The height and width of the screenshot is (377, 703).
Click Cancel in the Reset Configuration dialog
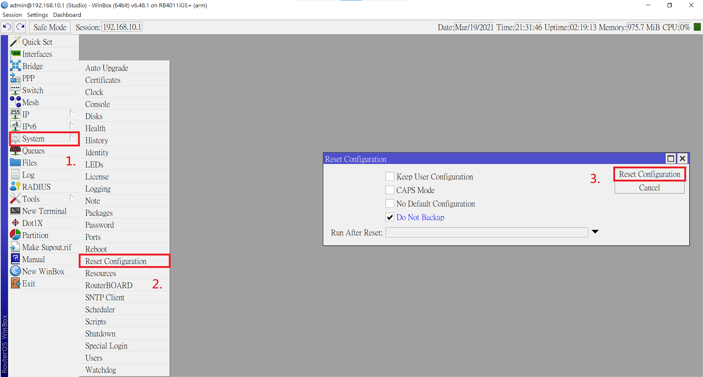point(649,188)
